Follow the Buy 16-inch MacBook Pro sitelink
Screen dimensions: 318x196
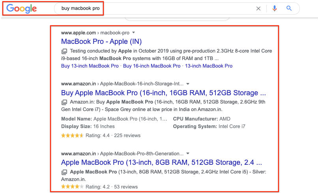pyautogui.click(x=152, y=66)
